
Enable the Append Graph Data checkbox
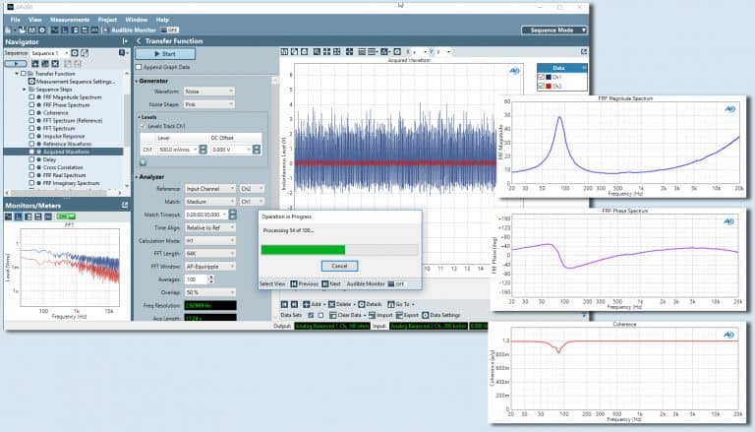[x=140, y=67]
